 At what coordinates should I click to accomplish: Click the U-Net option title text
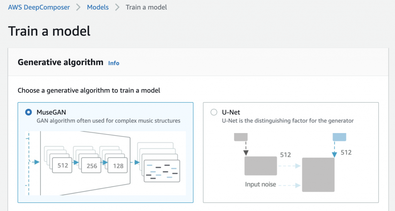point(231,112)
